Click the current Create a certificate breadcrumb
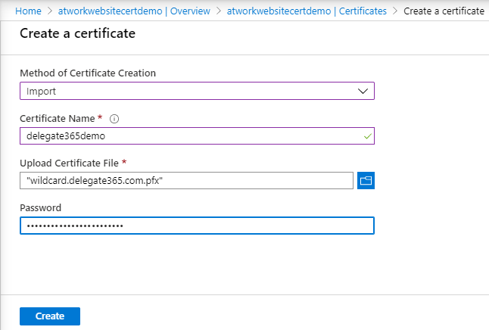This screenshot has height=330, width=489. pyautogui.click(x=444, y=11)
